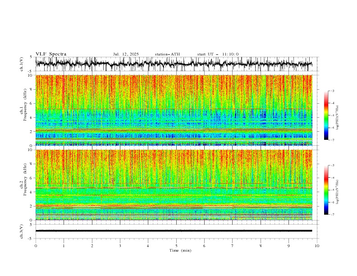Click the "-3" tick on ch.1 color bar
This screenshot has width=357, height=276.
(333, 91)
